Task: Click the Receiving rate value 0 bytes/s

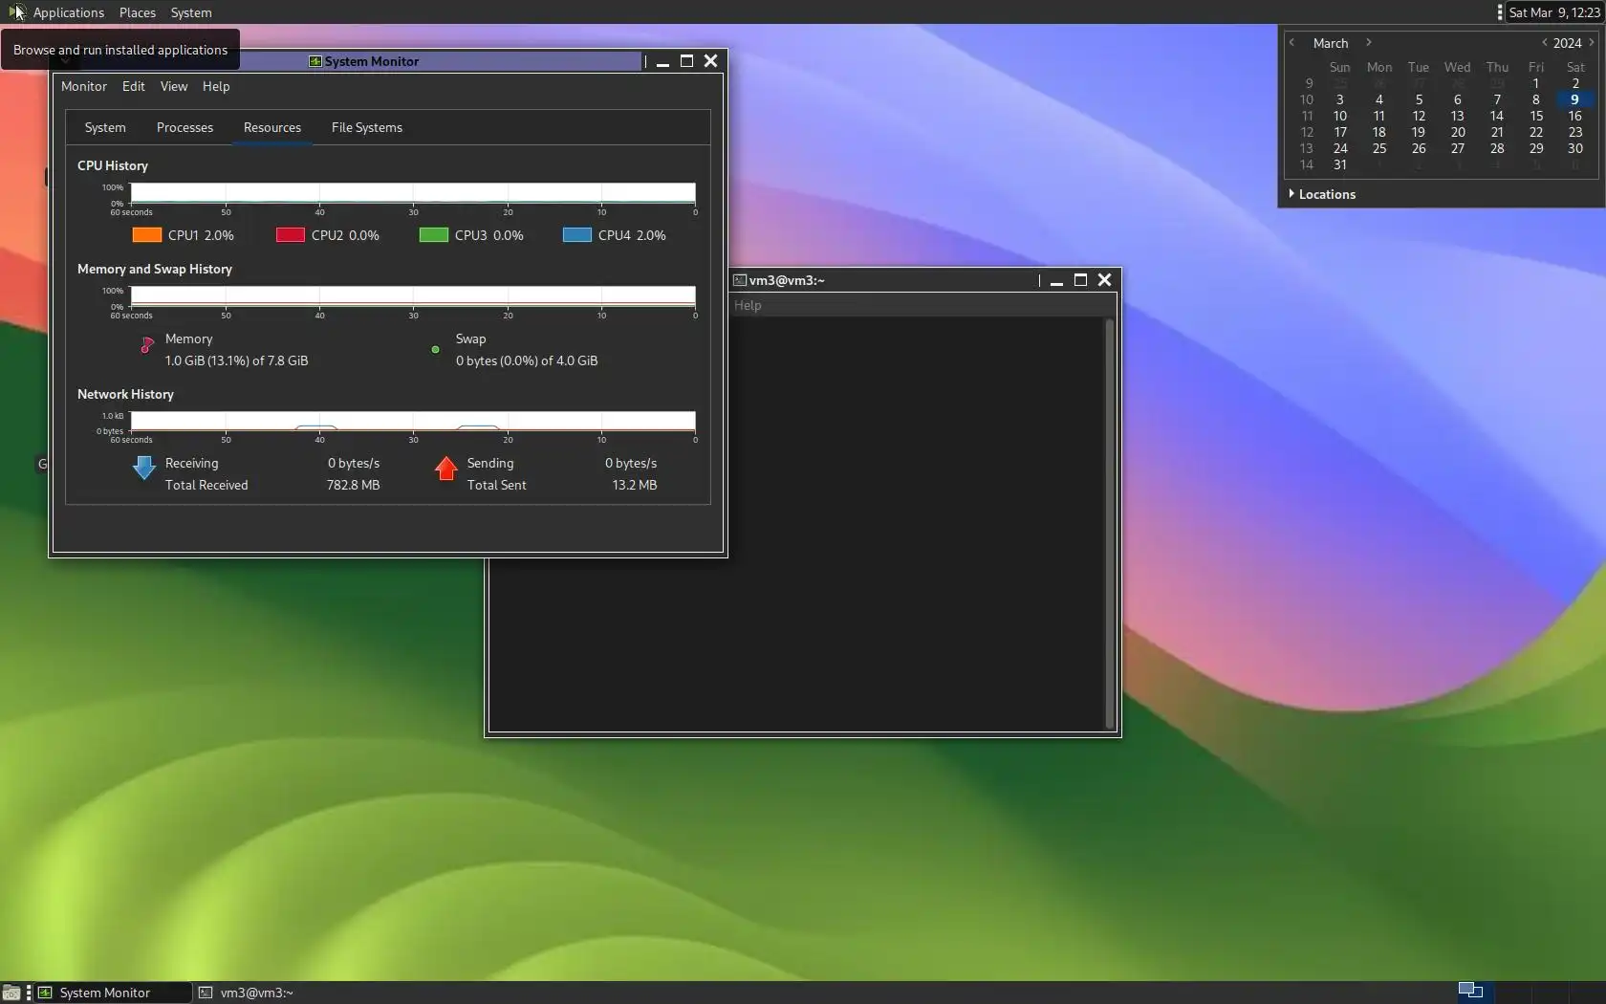Action: point(354,463)
